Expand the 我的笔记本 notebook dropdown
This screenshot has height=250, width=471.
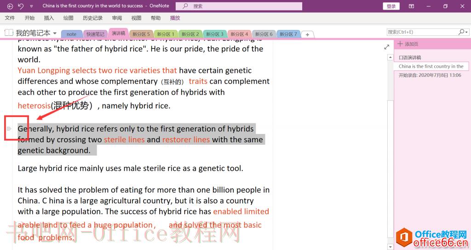tap(55, 33)
